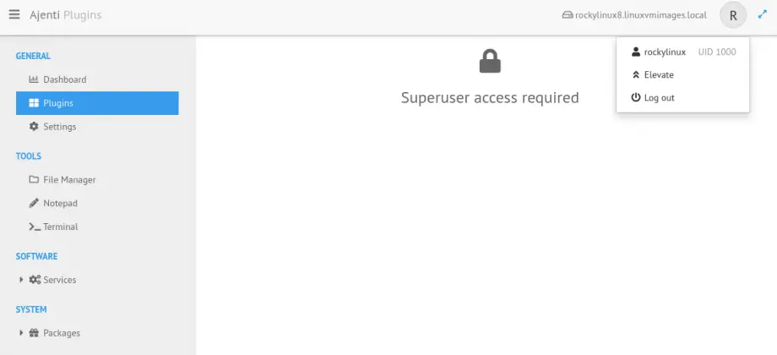Select rockylinux user entry in the menu
Viewport: 777px width, 355px height.
point(664,52)
